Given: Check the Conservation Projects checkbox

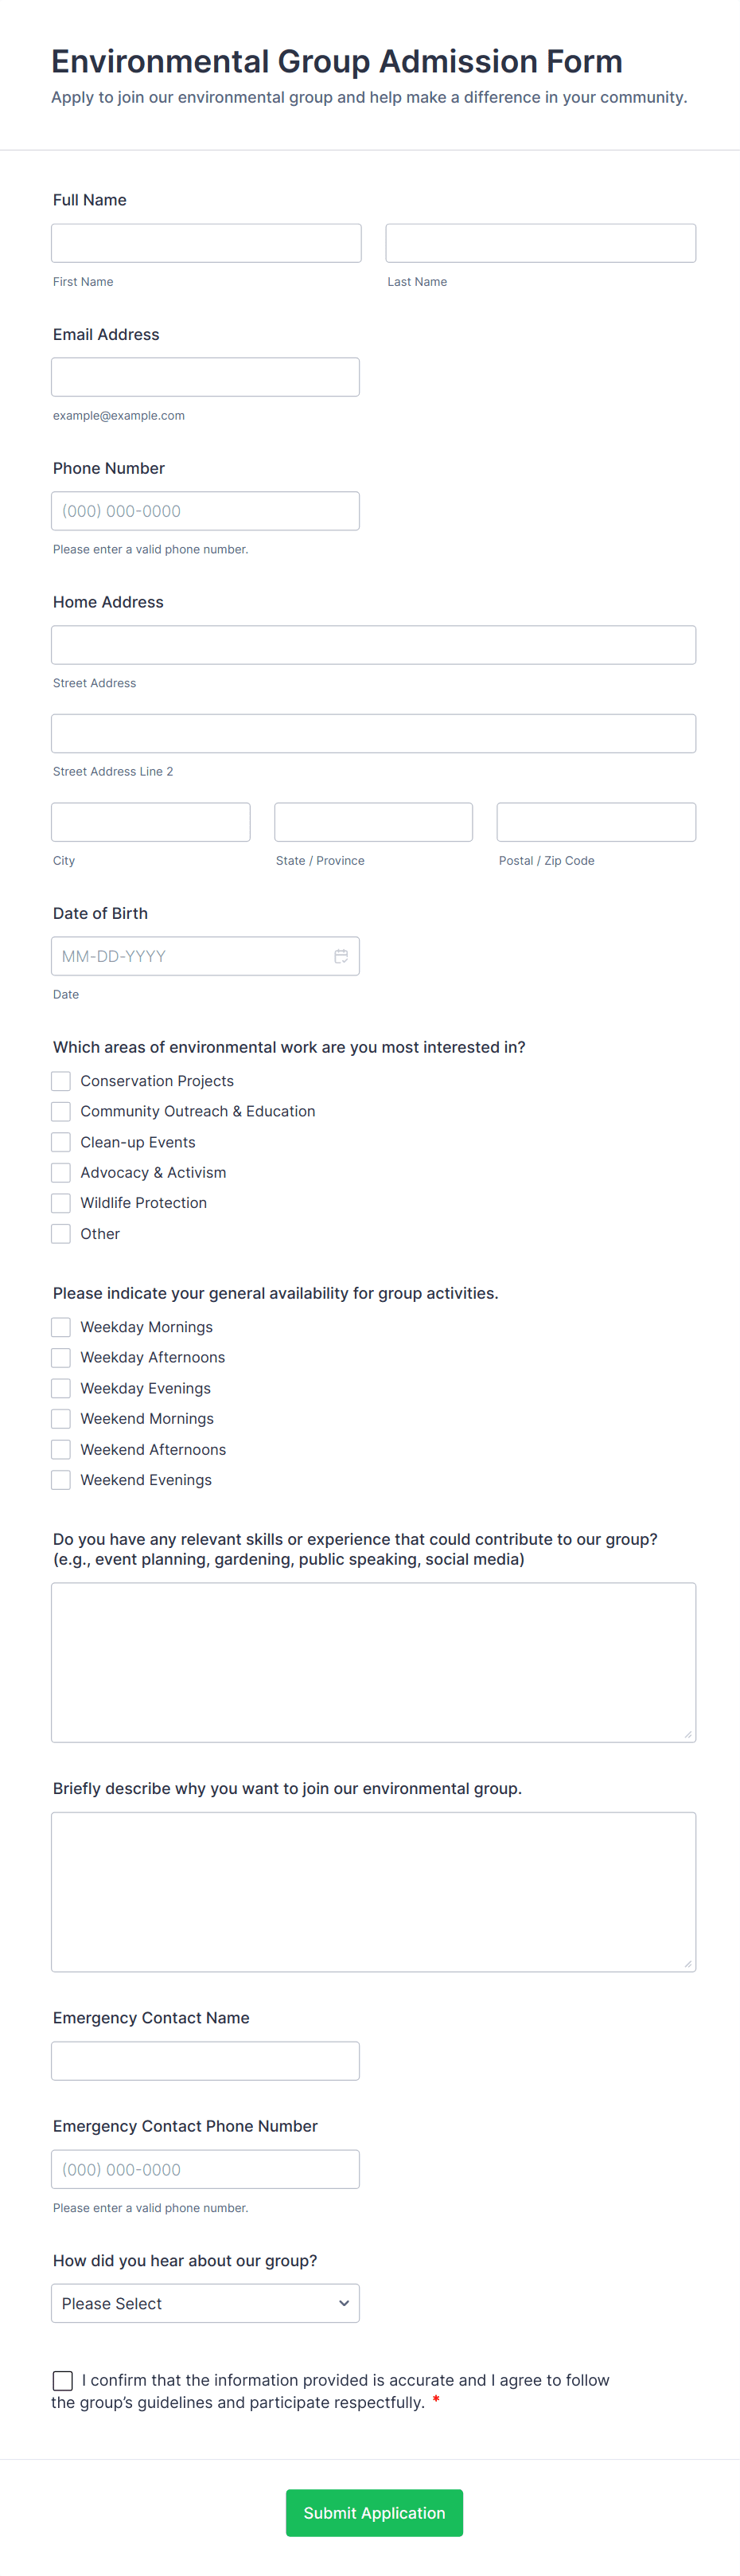Looking at the screenshot, I should tap(61, 1081).
